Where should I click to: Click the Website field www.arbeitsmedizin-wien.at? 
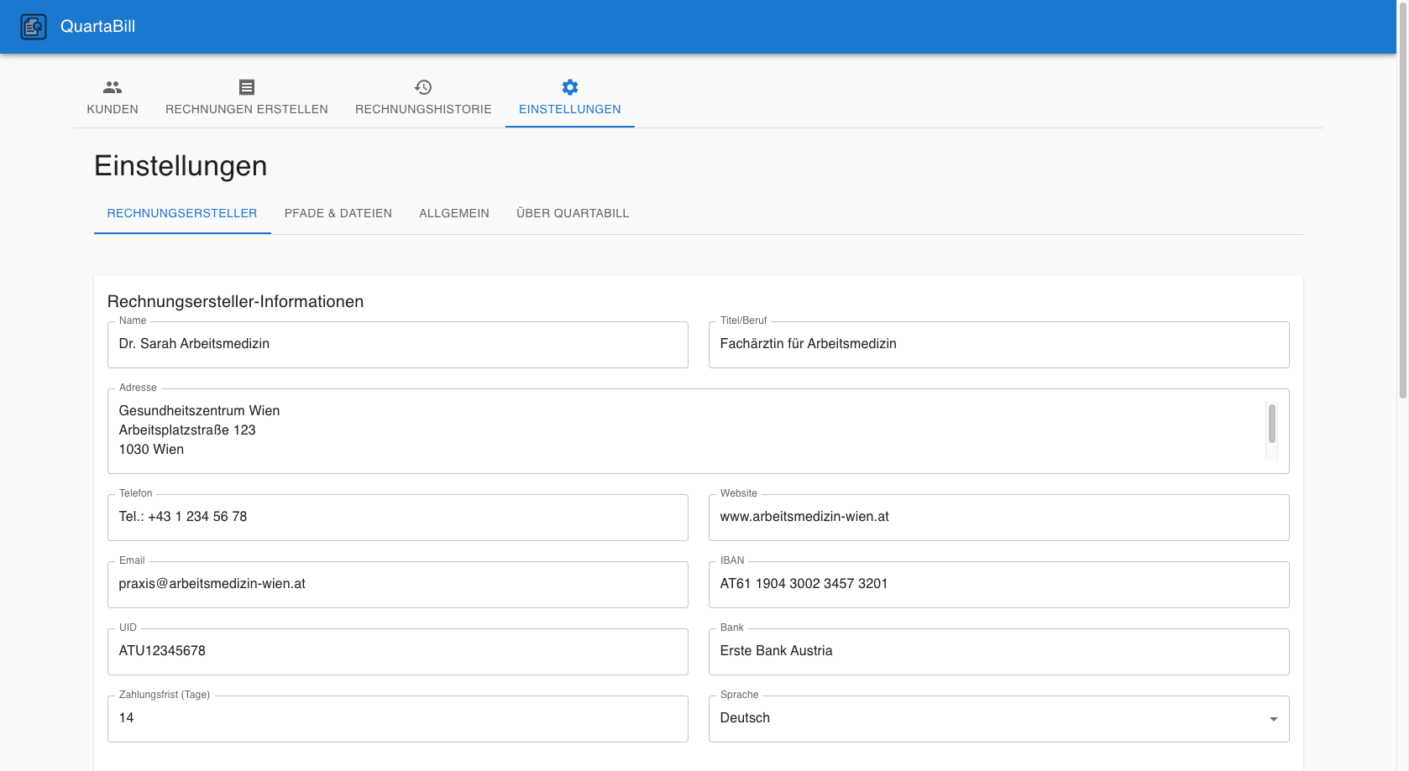998,517
